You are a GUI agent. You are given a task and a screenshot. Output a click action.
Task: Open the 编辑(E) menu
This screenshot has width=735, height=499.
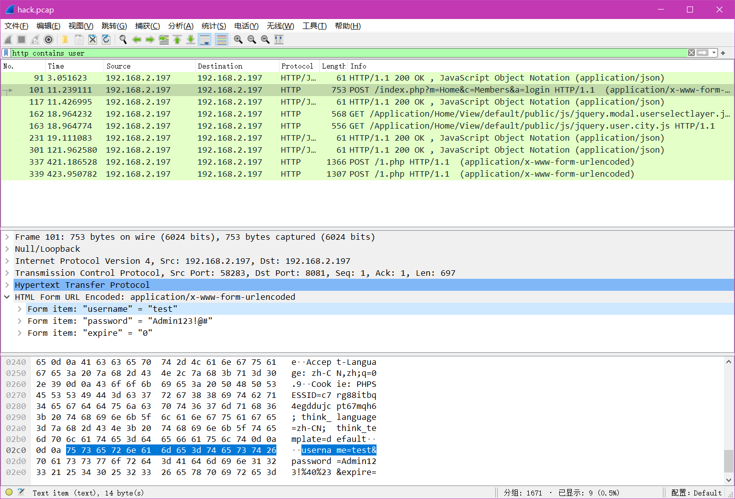pyautogui.click(x=49, y=26)
